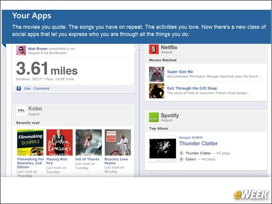Comment on the 3.61 miles run
The width and height of the screenshot is (272, 204).
[x=42, y=88]
